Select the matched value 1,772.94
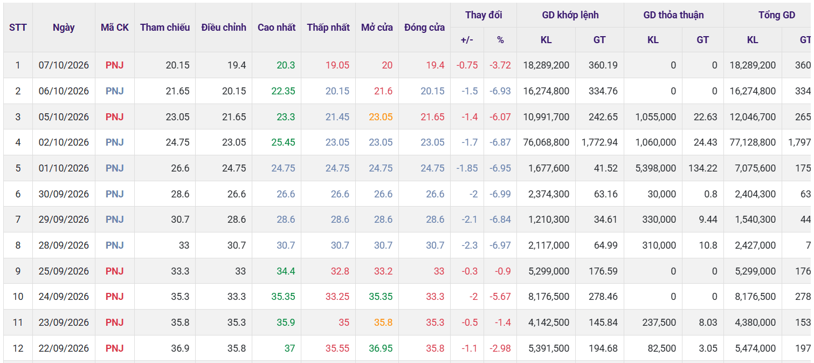The image size is (814, 363). [x=599, y=142]
